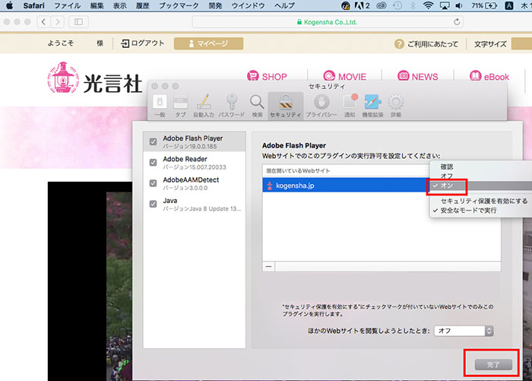Click the video player thumbnail on page

[x=90, y=281]
